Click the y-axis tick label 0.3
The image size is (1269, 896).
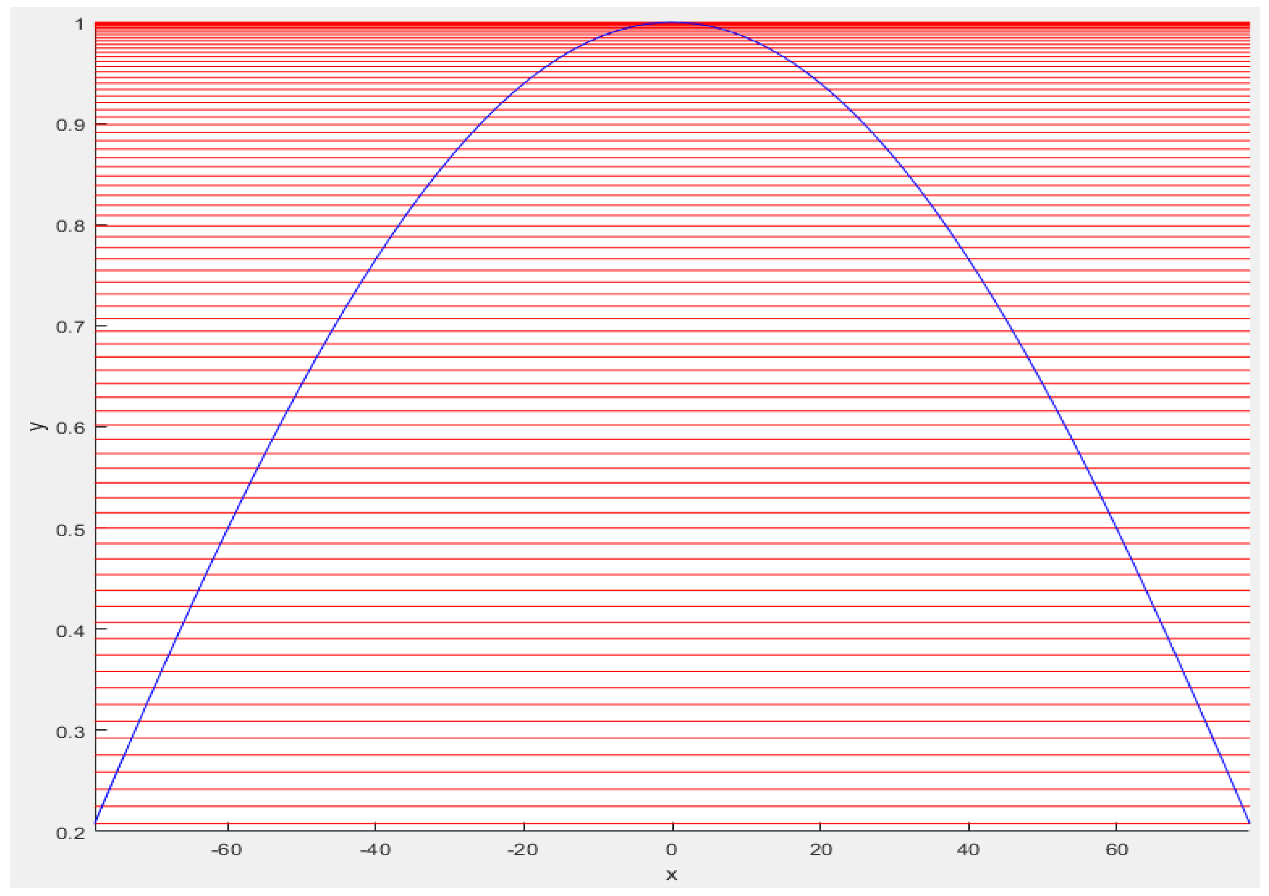(71, 732)
